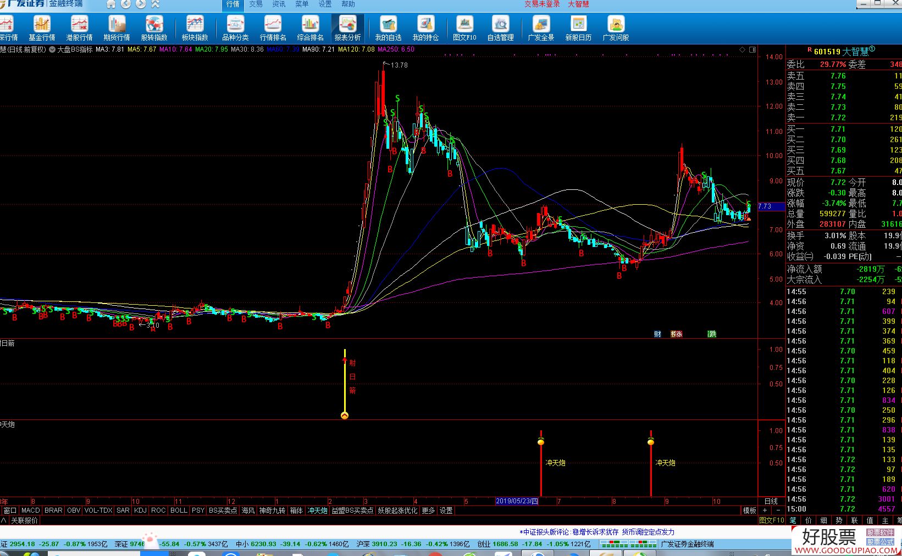Open 广发问股 ask-stock icon

pos(616,28)
